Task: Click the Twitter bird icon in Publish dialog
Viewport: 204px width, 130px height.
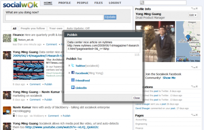Action: point(73,65)
